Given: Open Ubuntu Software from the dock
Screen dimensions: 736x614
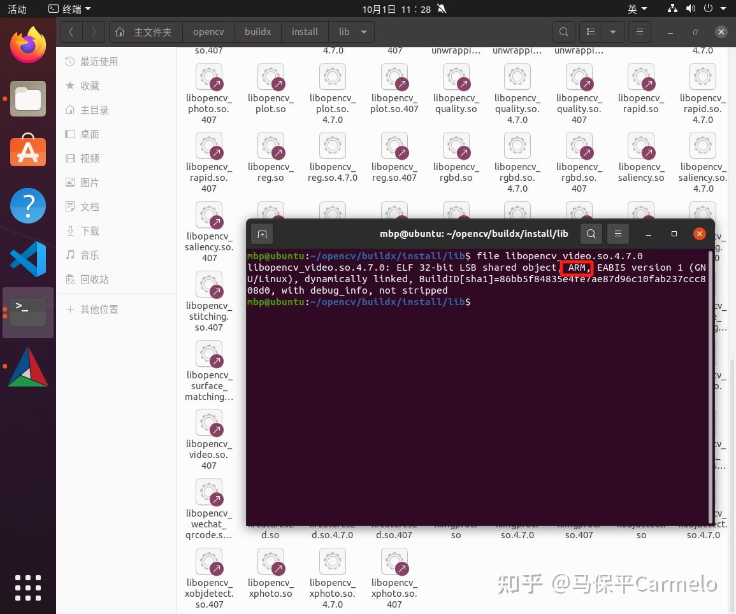Looking at the screenshot, I should tap(28, 151).
